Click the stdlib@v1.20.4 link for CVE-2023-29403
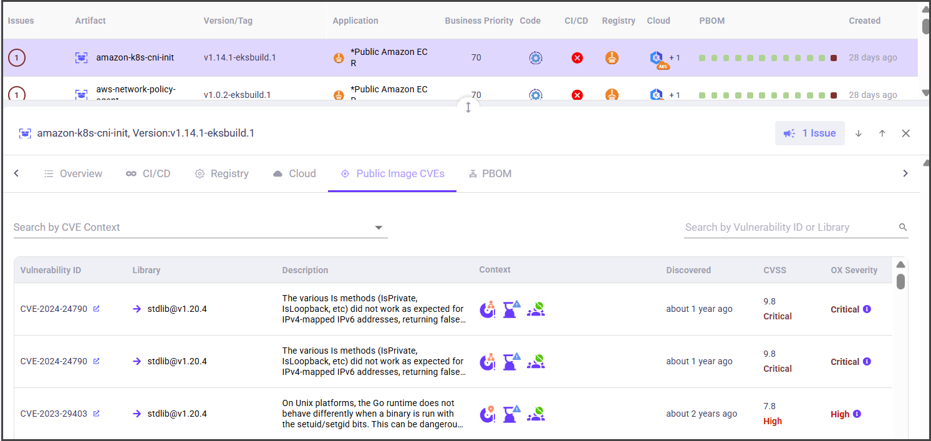This screenshot has width=931, height=441. 176,414
